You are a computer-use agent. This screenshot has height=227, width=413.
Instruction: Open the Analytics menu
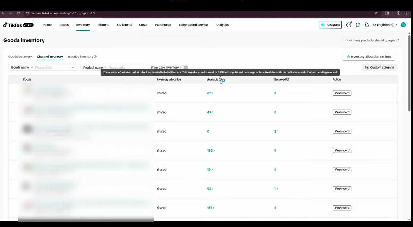point(222,25)
